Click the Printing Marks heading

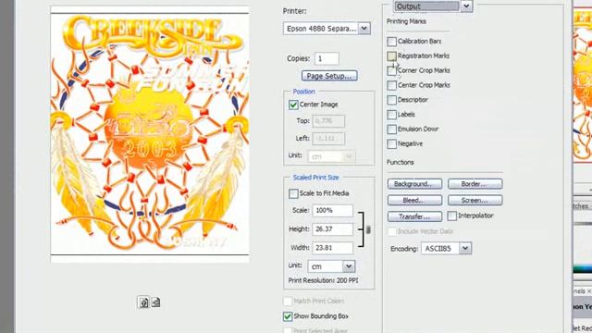tap(406, 21)
